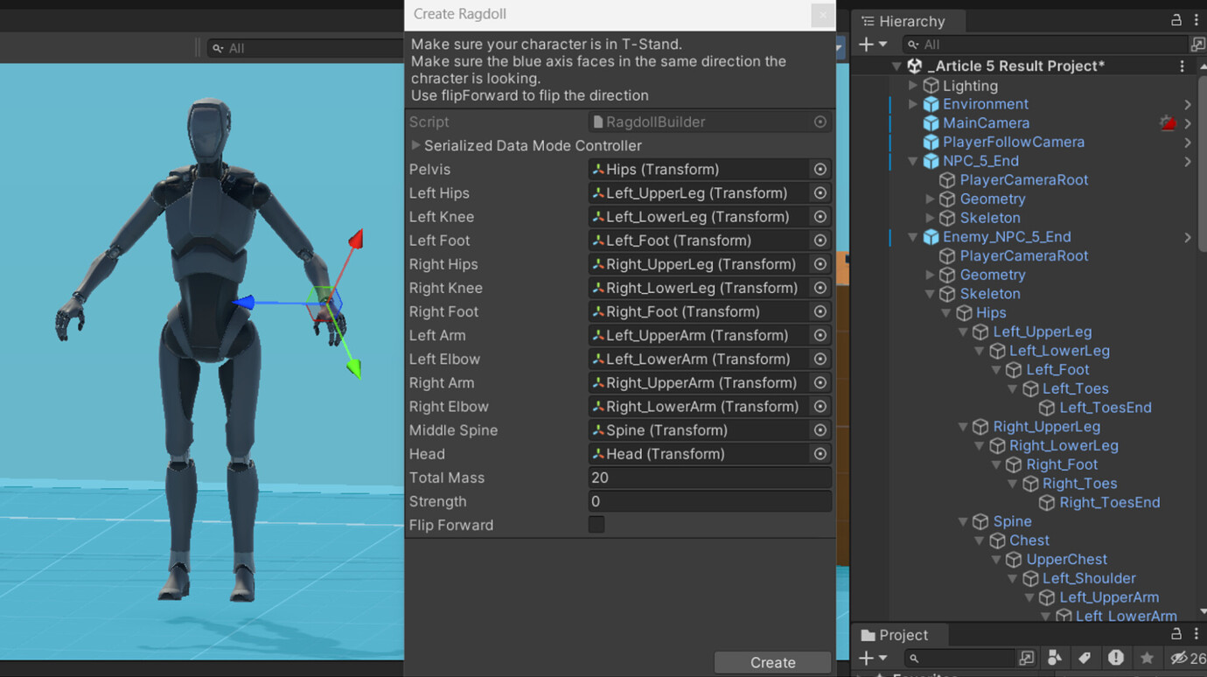Screen dimensions: 1207x677
Task: Click the Create button to build the ragdoll
Action: pos(772,662)
